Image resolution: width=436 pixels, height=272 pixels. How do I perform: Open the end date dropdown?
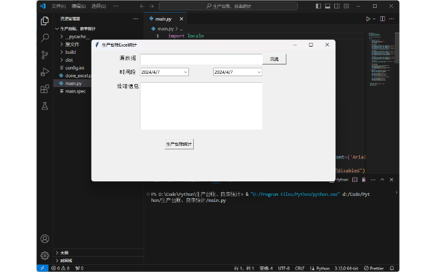(x=259, y=72)
